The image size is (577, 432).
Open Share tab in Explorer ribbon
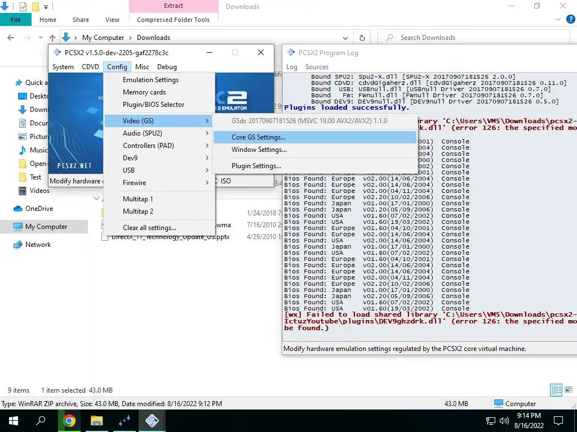point(81,20)
